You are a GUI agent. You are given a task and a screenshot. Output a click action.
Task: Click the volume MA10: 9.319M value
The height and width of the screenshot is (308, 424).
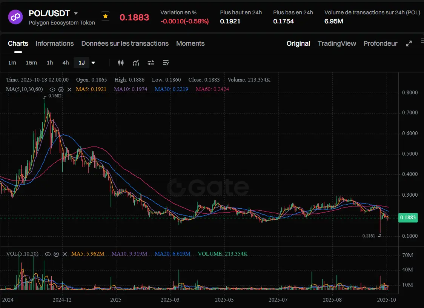[x=129, y=254]
